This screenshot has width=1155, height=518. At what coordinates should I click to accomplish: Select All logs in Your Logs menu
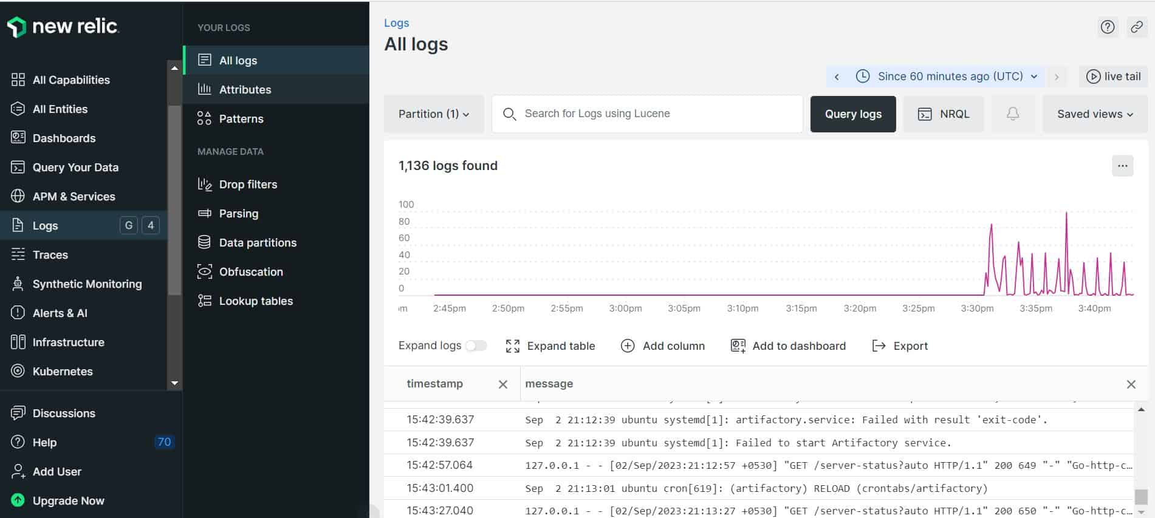tap(276, 60)
